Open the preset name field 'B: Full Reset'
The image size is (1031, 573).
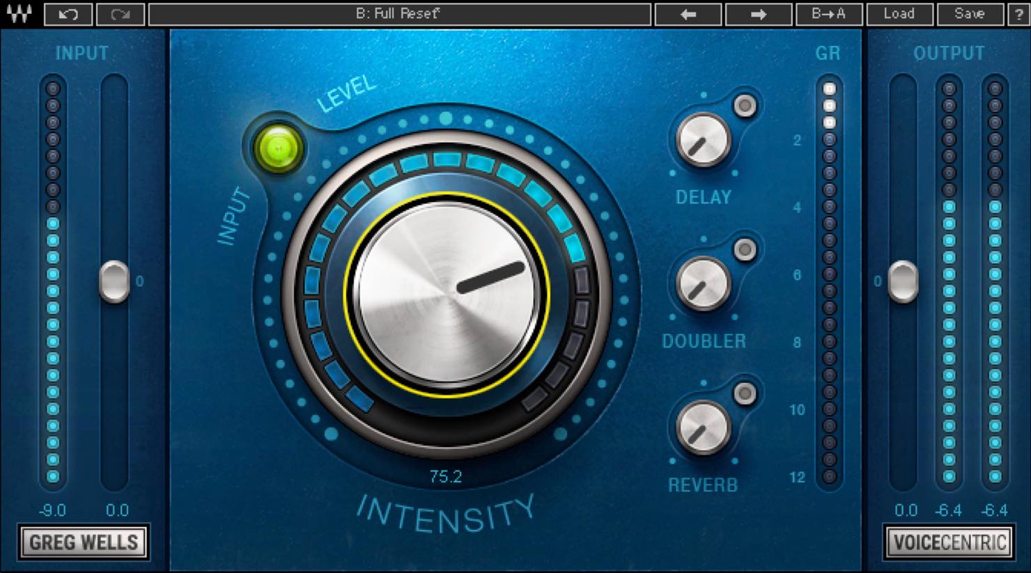click(400, 14)
